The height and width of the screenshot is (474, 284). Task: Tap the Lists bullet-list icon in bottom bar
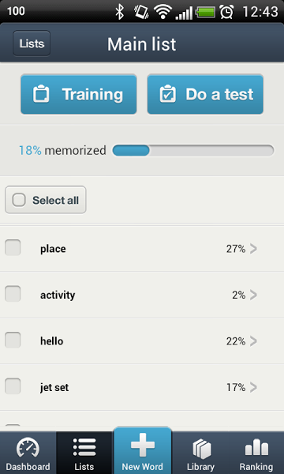coord(84,447)
